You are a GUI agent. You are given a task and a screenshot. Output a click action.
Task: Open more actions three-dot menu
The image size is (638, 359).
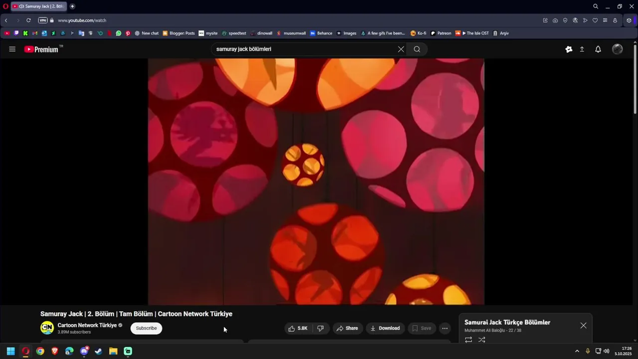pos(445,328)
